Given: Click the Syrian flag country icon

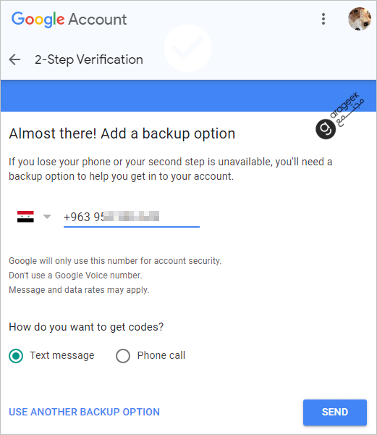Looking at the screenshot, I should point(25,217).
